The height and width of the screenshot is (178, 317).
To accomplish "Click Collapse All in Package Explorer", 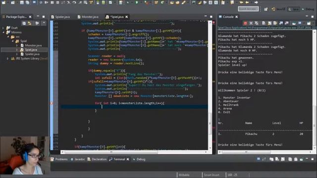I will pos(24,23).
